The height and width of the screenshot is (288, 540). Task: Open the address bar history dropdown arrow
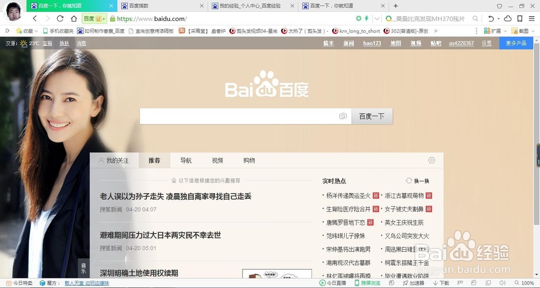coord(377,18)
